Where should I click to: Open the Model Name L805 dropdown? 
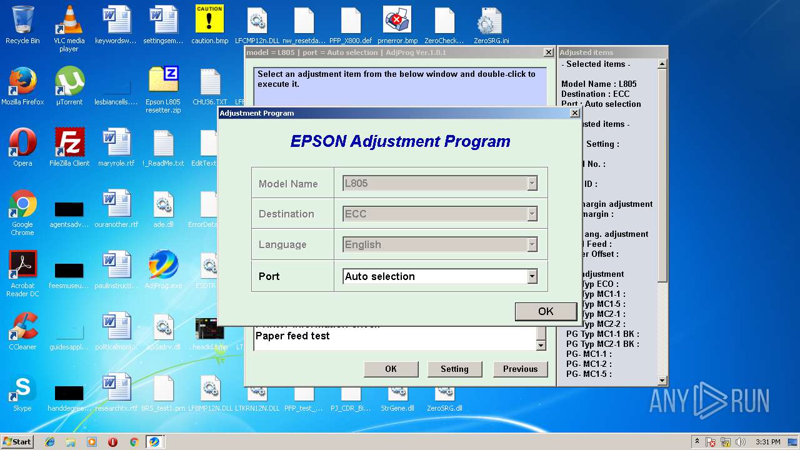pos(532,184)
